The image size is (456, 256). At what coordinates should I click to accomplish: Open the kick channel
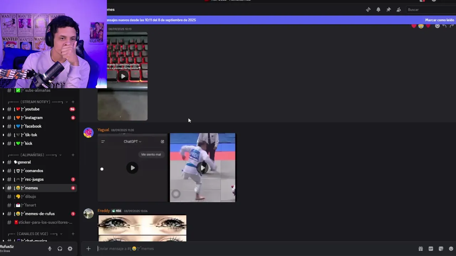(28, 143)
